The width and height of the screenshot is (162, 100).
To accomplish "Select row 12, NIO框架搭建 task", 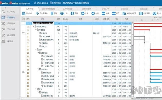I will coord(76,60).
